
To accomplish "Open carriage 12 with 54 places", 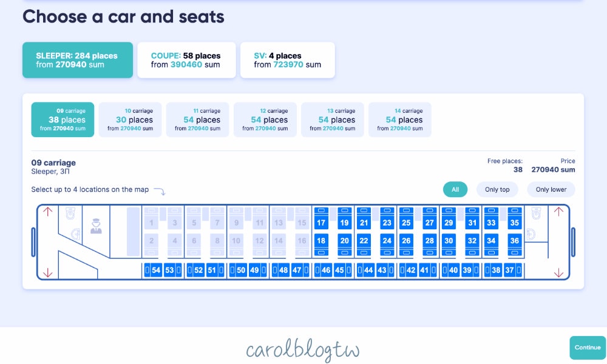I will tap(265, 120).
